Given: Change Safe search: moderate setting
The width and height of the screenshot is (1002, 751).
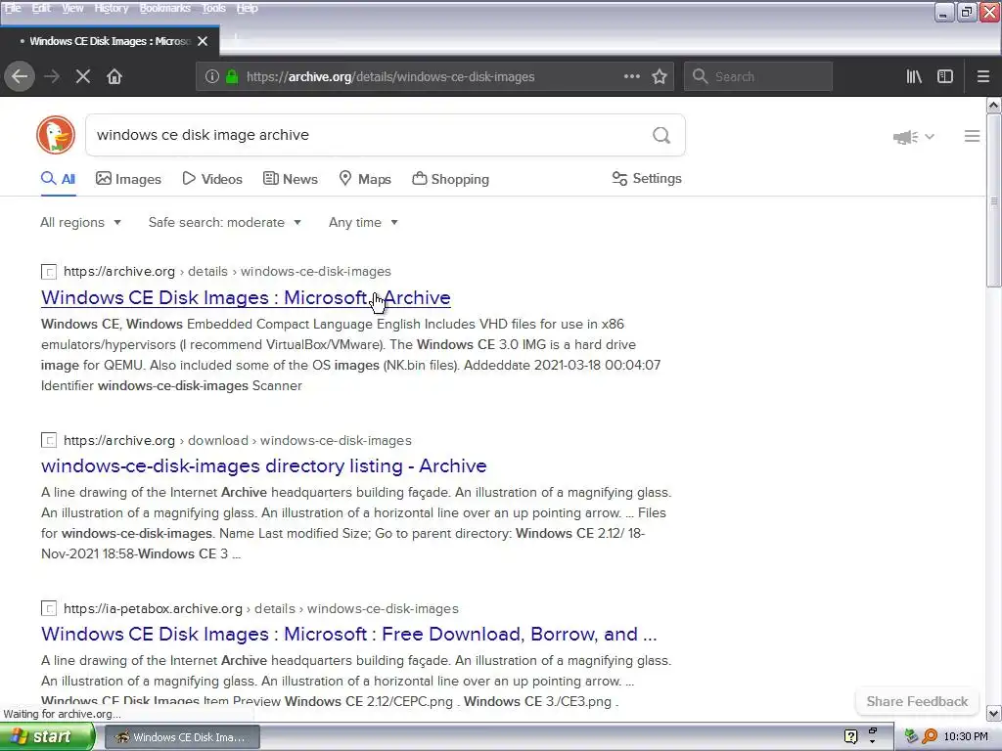Looking at the screenshot, I should click(x=224, y=222).
